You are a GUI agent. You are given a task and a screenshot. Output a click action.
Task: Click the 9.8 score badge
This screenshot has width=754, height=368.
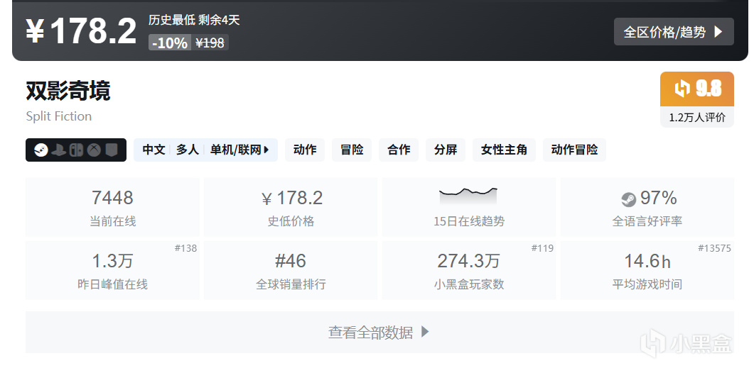tap(697, 89)
